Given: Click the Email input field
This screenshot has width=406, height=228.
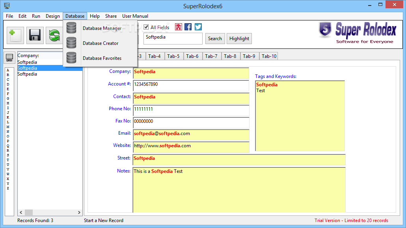Looking at the screenshot, I should (x=191, y=135).
